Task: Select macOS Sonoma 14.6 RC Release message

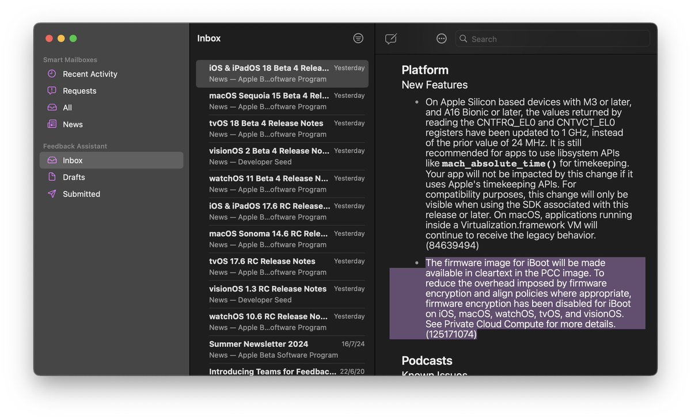Action: (x=282, y=239)
